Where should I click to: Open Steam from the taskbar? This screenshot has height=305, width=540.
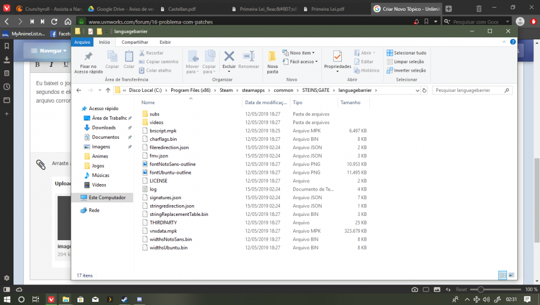click(x=125, y=299)
